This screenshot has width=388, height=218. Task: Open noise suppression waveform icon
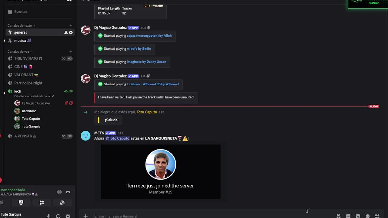(59, 192)
